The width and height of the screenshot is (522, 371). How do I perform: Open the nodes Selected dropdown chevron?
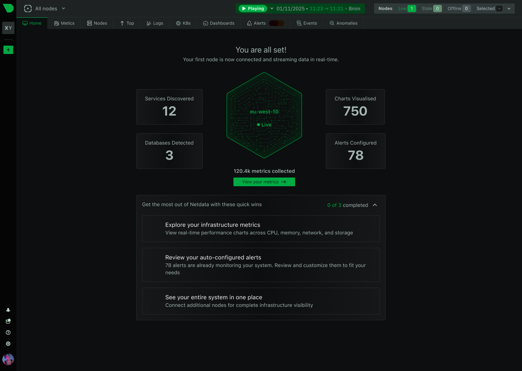(x=509, y=8)
